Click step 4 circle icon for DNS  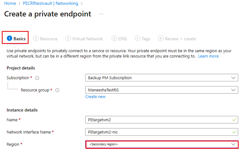(x=114, y=38)
